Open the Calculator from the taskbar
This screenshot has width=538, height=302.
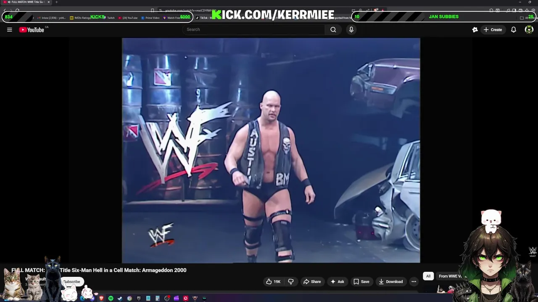pyautogui.click(x=157, y=298)
